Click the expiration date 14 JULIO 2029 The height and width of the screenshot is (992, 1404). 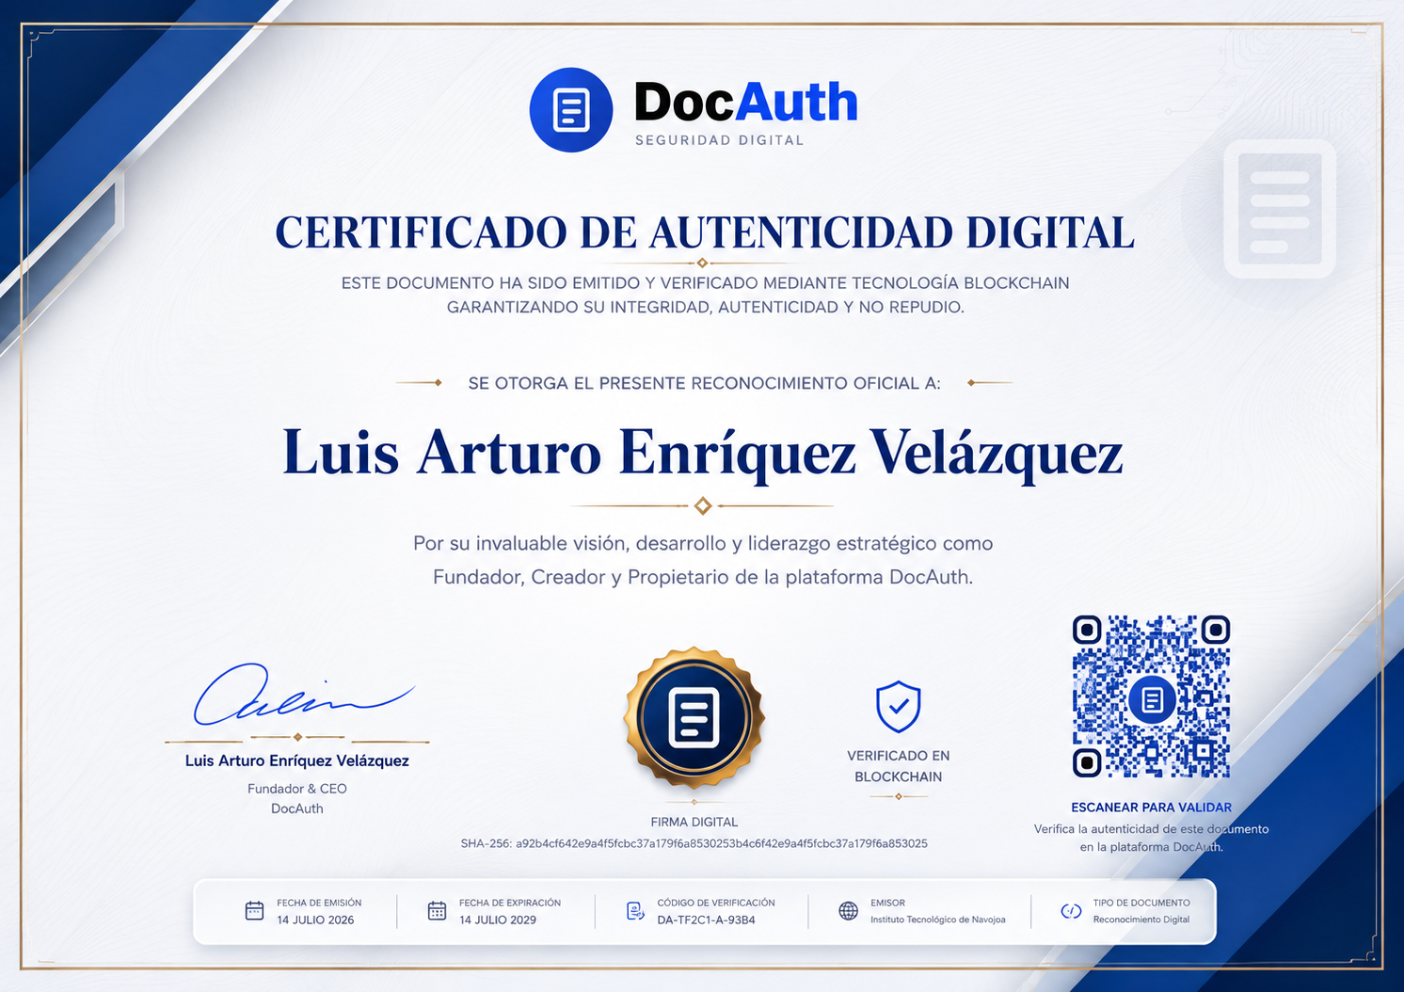(498, 920)
